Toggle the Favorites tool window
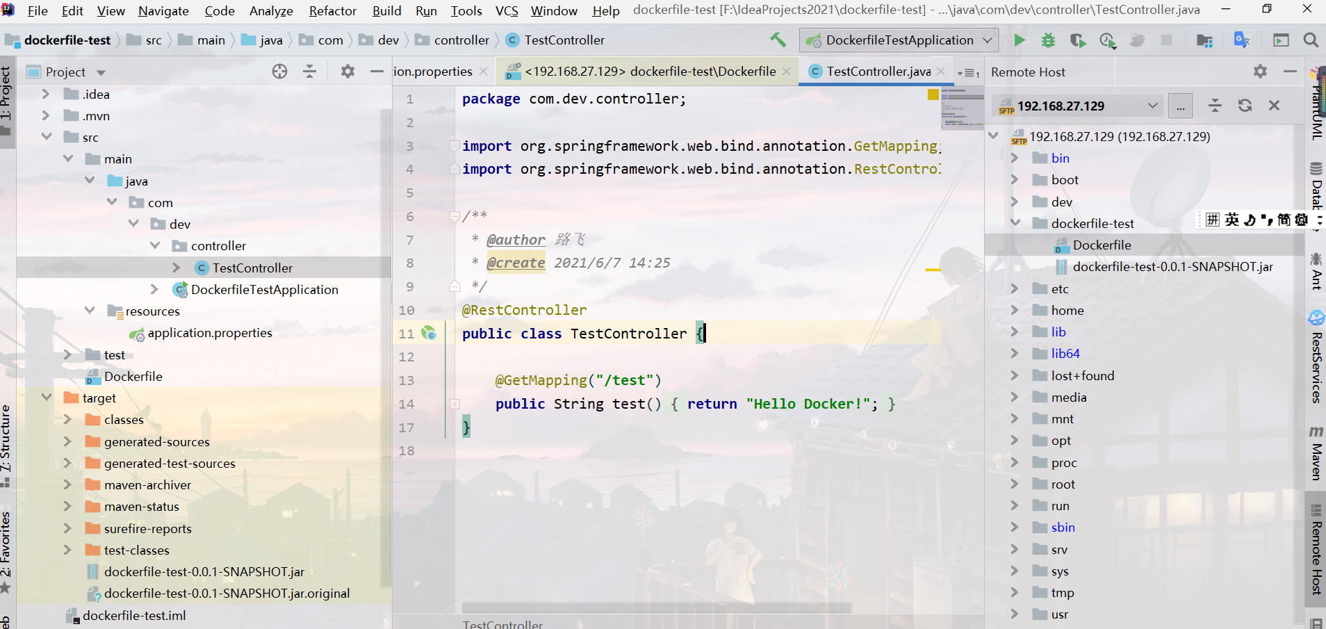Screen dimensions: 1326x629 pos(6,553)
